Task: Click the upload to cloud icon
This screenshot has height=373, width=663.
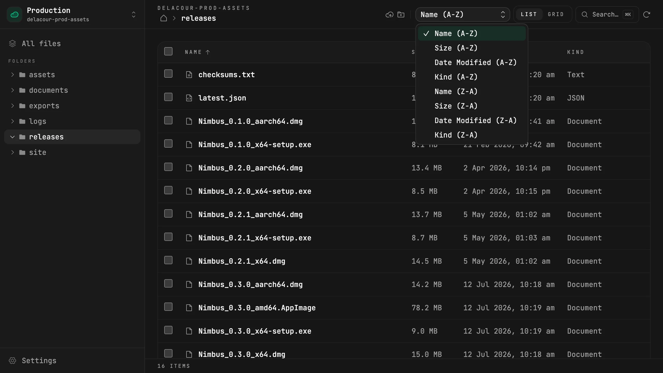Action: 389,15
